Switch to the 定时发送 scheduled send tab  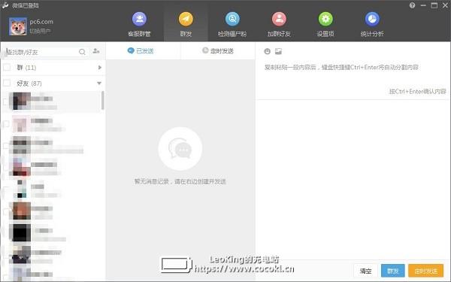click(218, 51)
